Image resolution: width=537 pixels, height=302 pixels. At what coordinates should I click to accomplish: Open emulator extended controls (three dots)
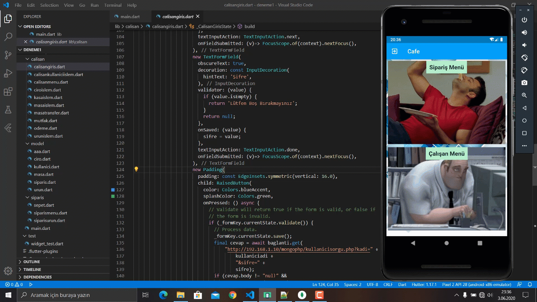click(x=524, y=146)
